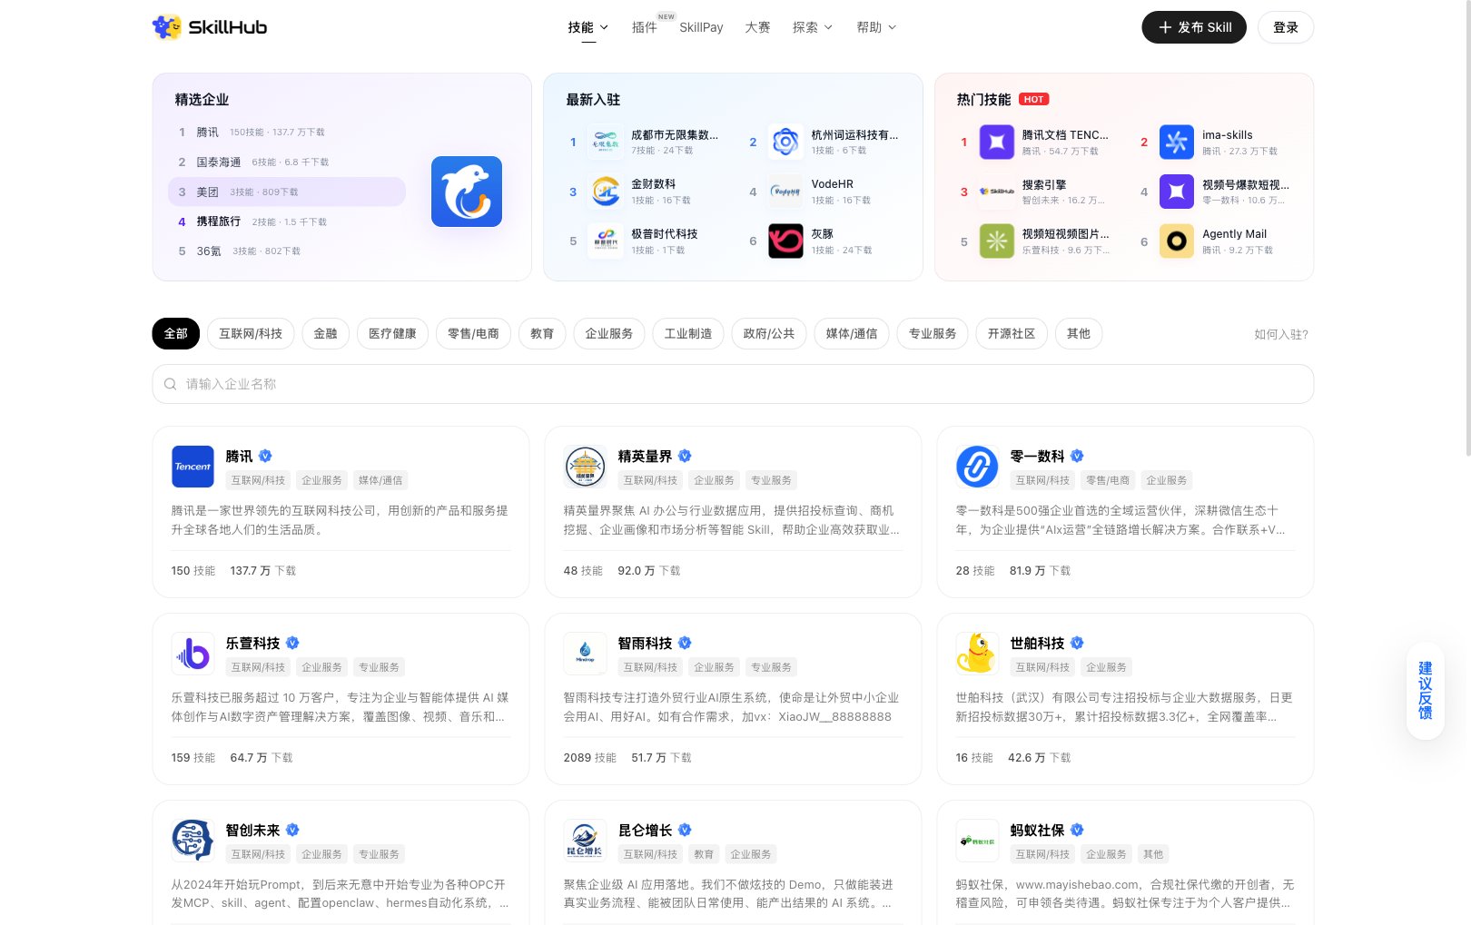Open the 视频短视频图片 skill icon
The width and height of the screenshot is (1471, 925).
click(997, 241)
